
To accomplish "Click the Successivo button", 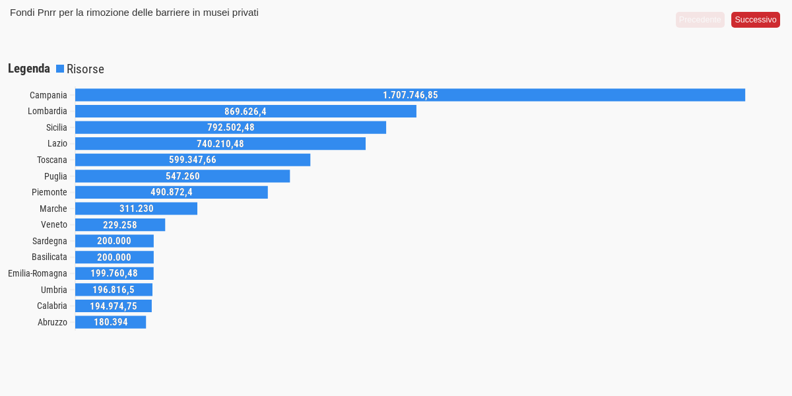I will (x=755, y=20).
